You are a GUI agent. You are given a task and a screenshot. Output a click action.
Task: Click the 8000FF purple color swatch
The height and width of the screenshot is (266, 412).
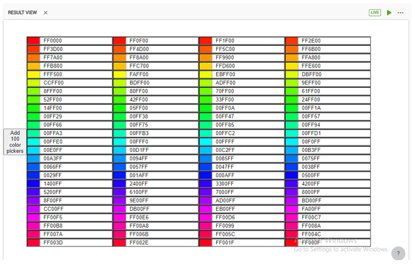(x=291, y=192)
